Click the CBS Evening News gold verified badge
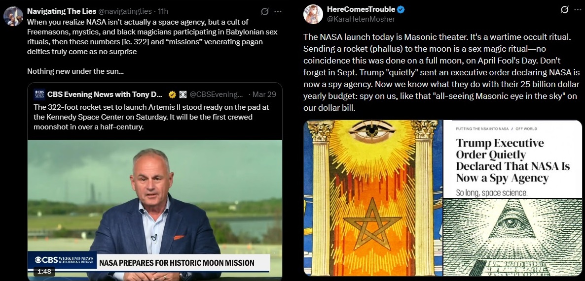The width and height of the screenshot is (585, 281). coord(172,94)
